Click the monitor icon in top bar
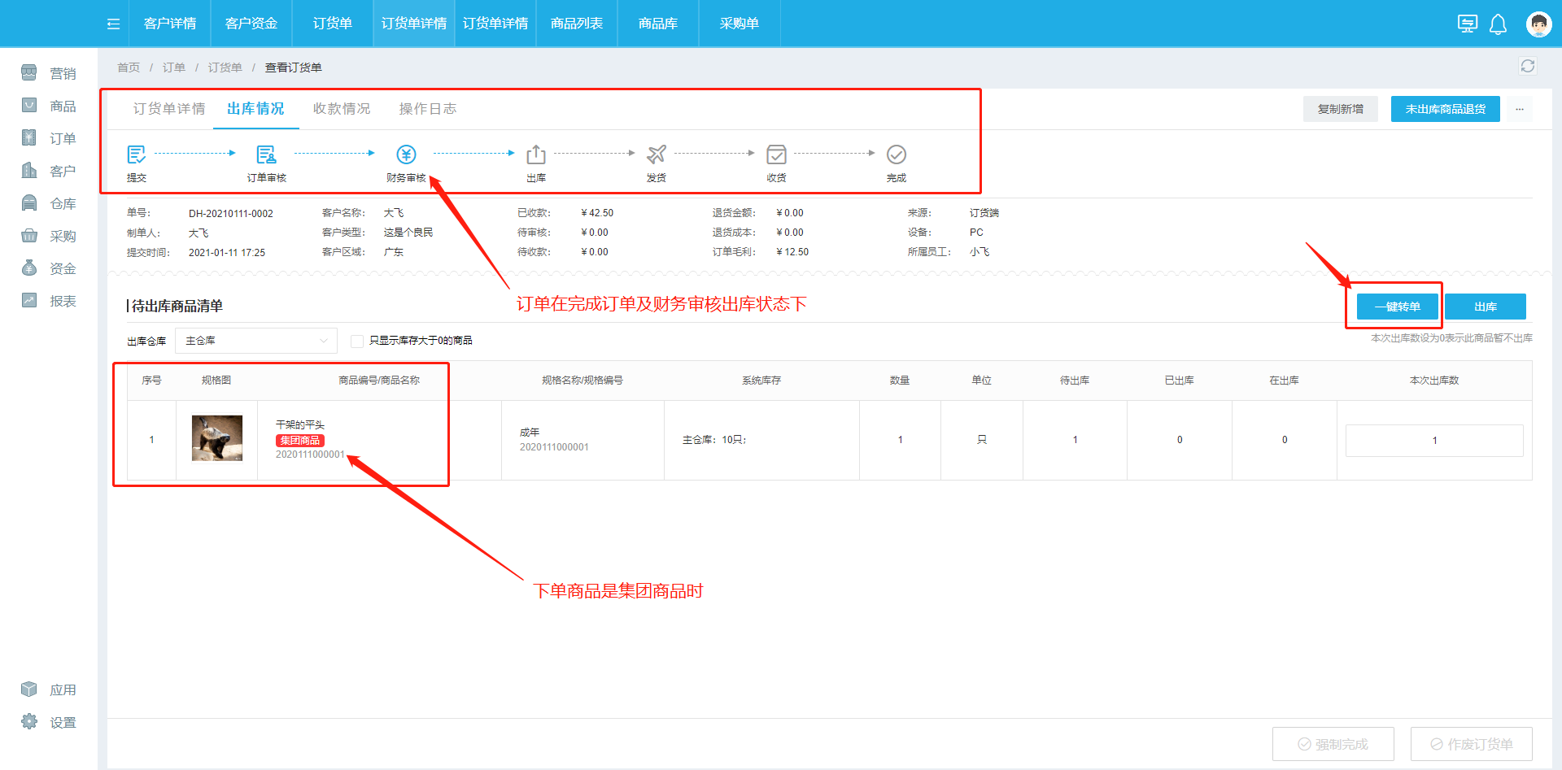This screenshot has width=1562, height=770. (x=1467, y=24)
